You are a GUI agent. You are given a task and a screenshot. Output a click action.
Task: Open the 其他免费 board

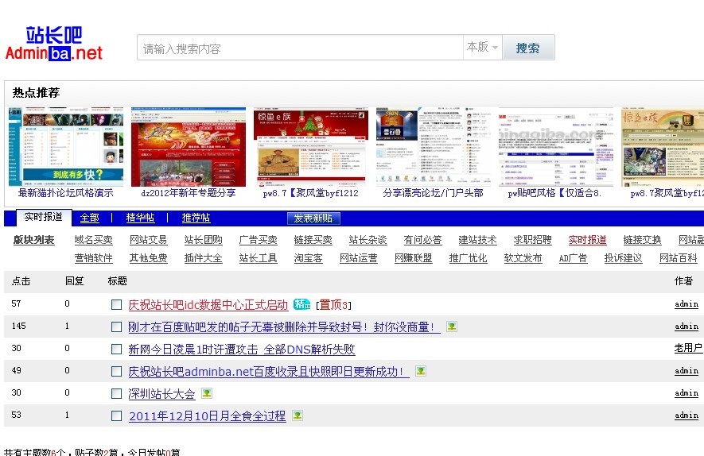(148, 258)
